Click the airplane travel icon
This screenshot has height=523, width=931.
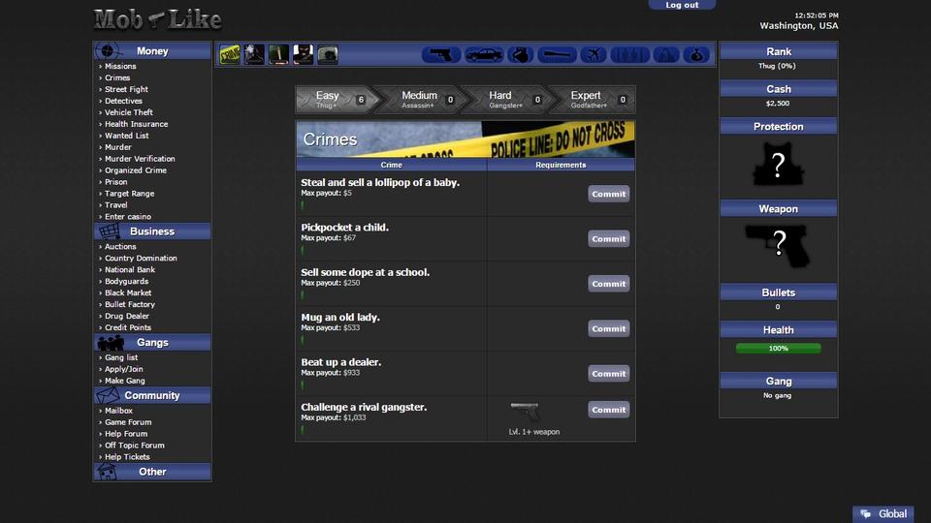594,55
